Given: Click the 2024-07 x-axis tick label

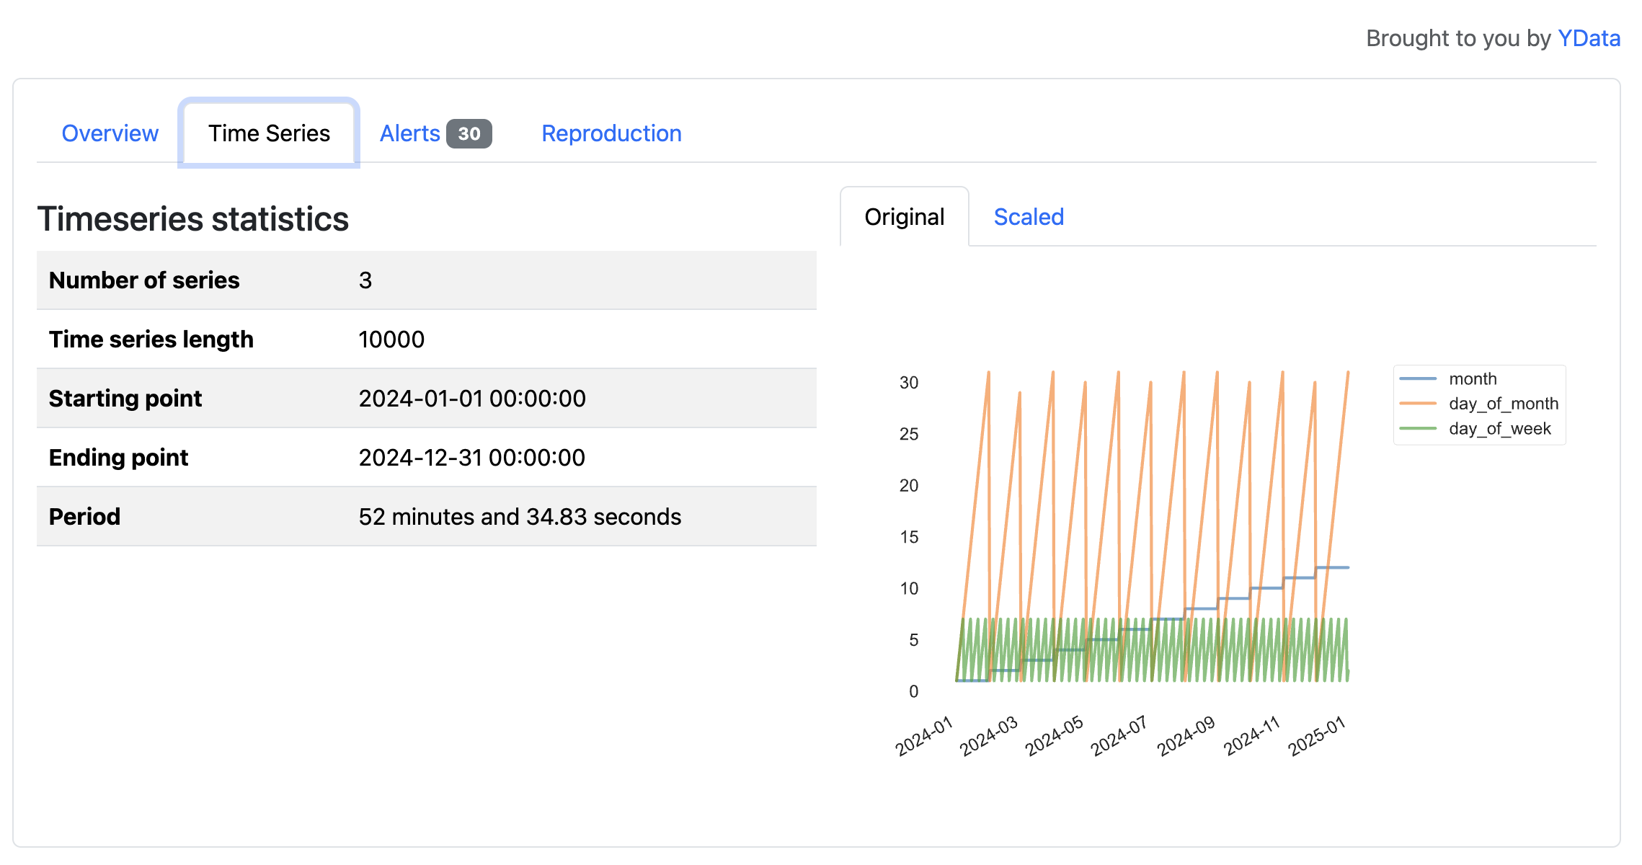Looking at the screenshot, I should coord(1119,737).
